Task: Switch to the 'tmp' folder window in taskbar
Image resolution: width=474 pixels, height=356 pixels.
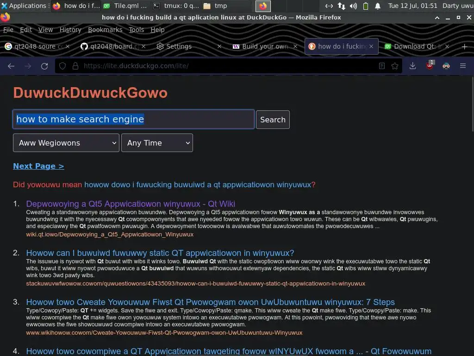Action: [227, 6]
